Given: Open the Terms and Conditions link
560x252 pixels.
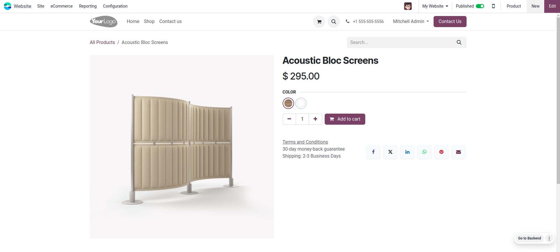Looking at the screenshot, I should [x=305, y=142].
